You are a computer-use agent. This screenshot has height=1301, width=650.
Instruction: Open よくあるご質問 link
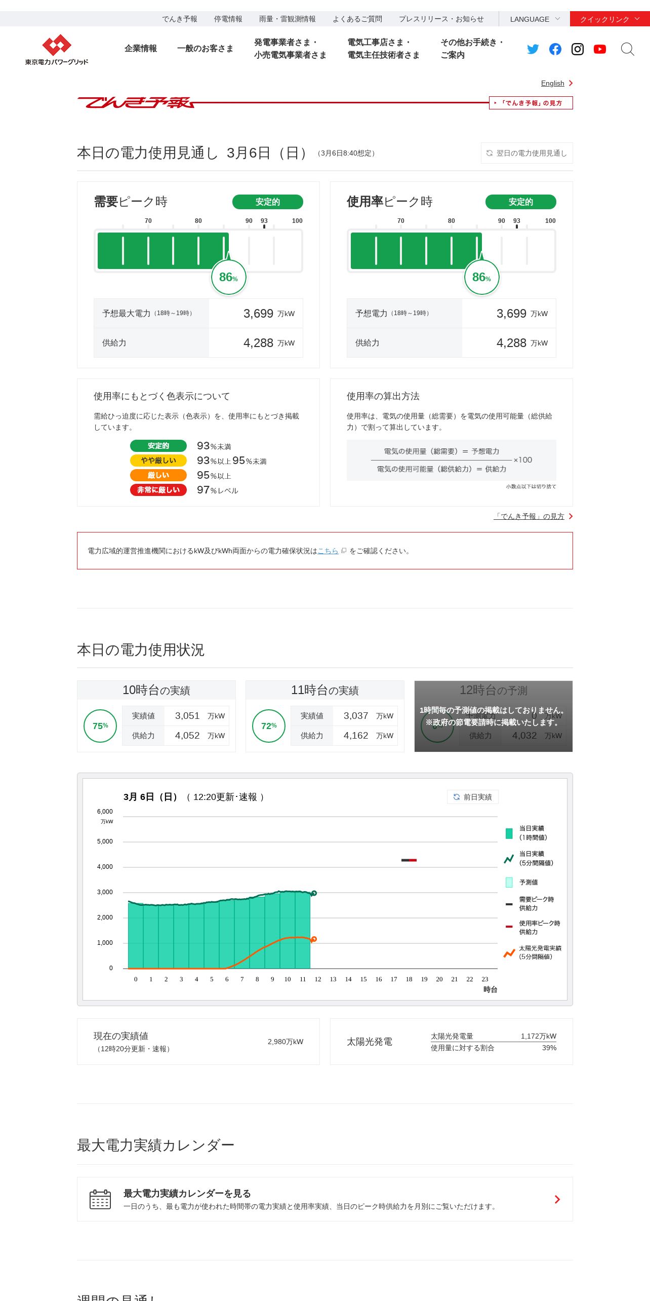tap(357, 19)
